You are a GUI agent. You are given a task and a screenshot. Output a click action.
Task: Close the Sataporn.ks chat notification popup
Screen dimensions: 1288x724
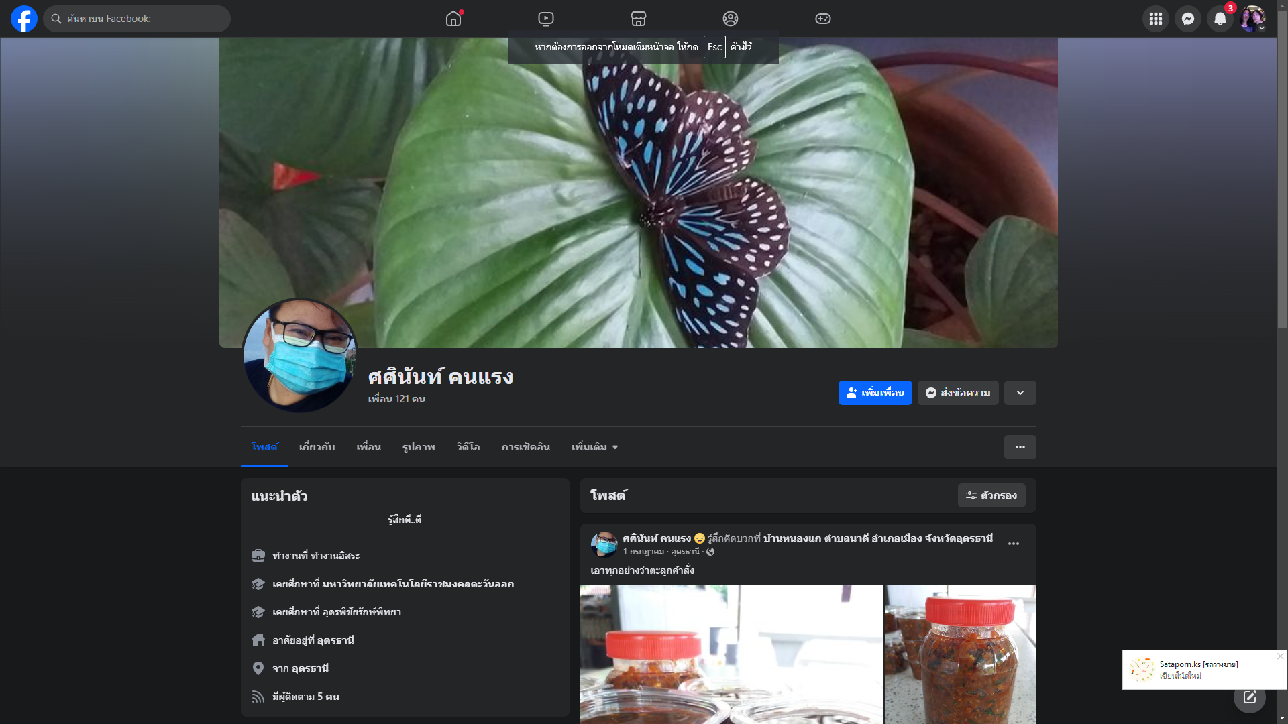pyautogui.click(x=1280, y=656)
